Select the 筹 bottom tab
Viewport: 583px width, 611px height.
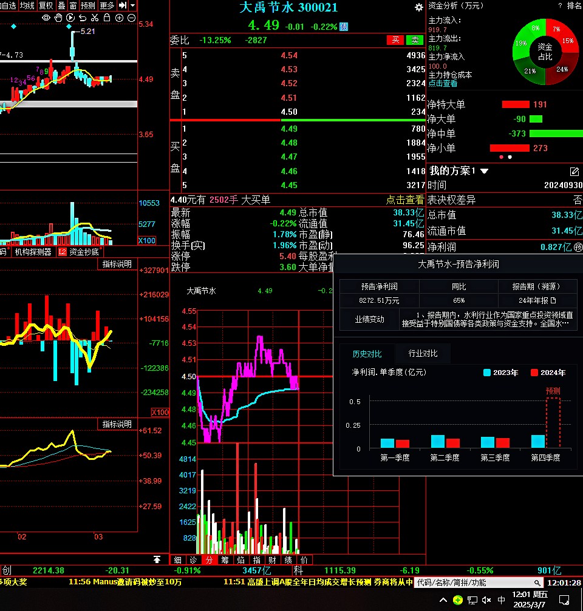(x=225, y=560)
